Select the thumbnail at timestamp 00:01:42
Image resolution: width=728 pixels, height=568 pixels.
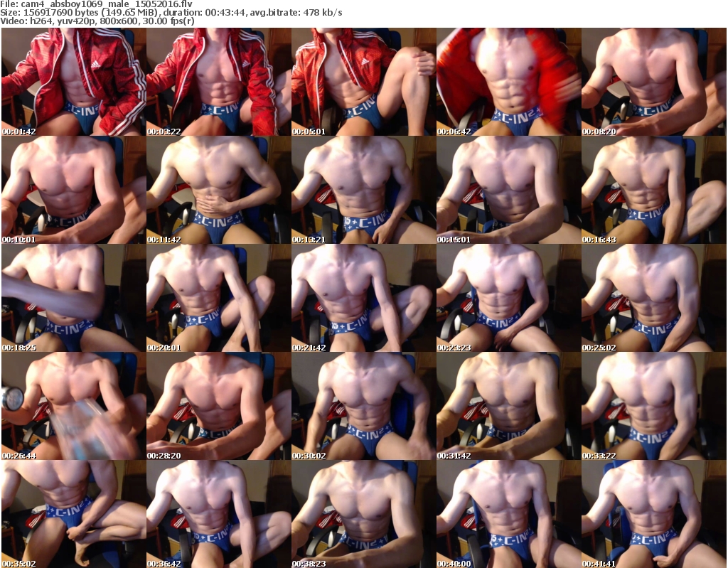tap(74, 82)
